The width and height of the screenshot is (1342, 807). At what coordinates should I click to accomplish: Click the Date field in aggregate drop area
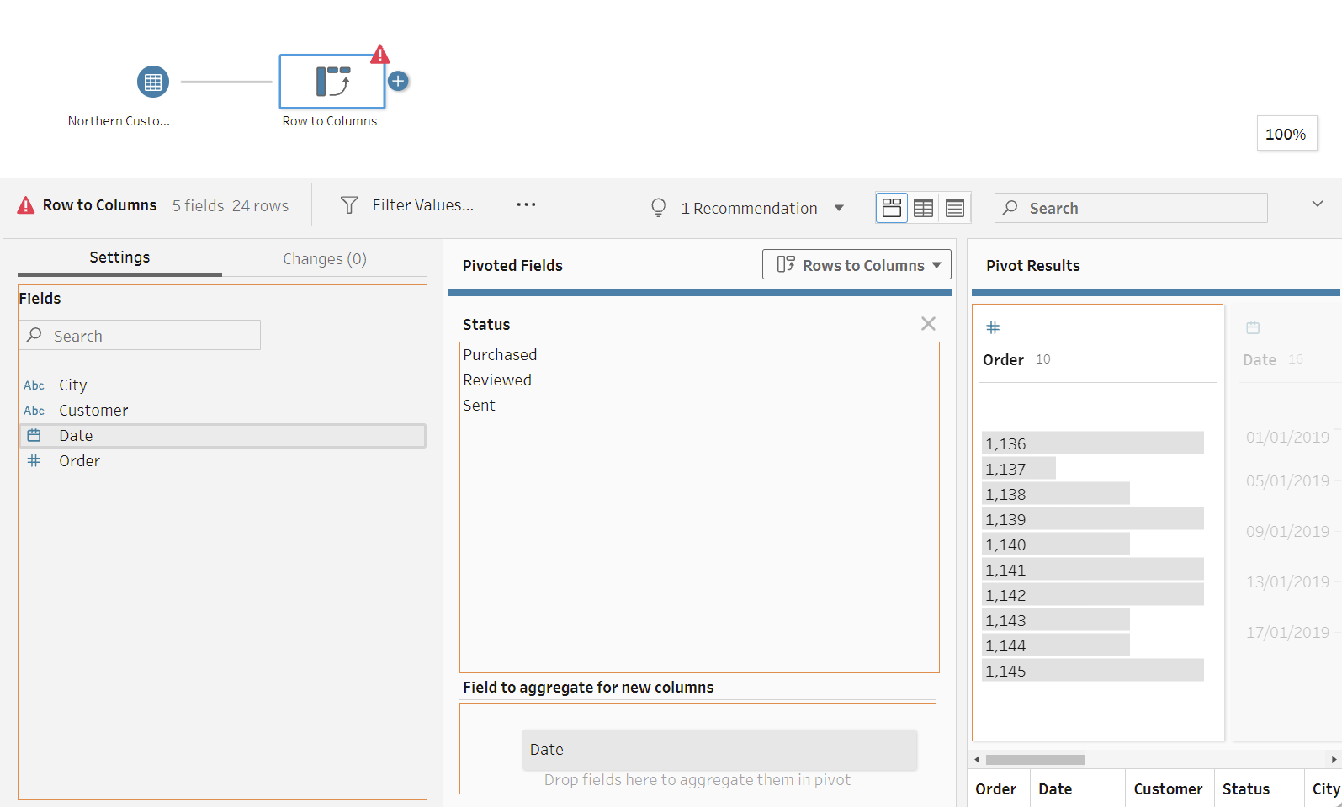[719, 749]
